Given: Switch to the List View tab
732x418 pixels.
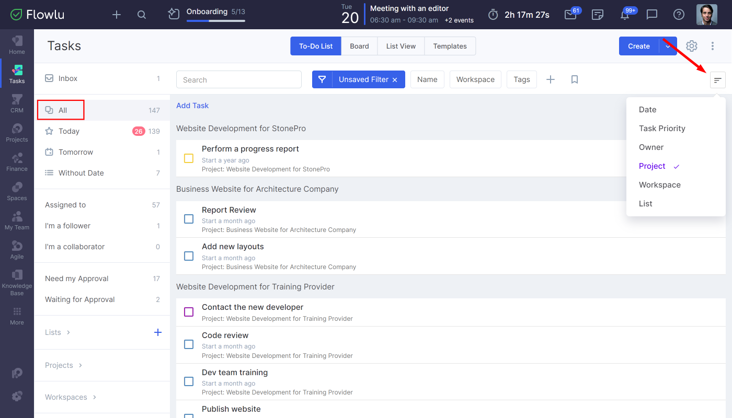Looking at the screenshot, I should [401, 46].
